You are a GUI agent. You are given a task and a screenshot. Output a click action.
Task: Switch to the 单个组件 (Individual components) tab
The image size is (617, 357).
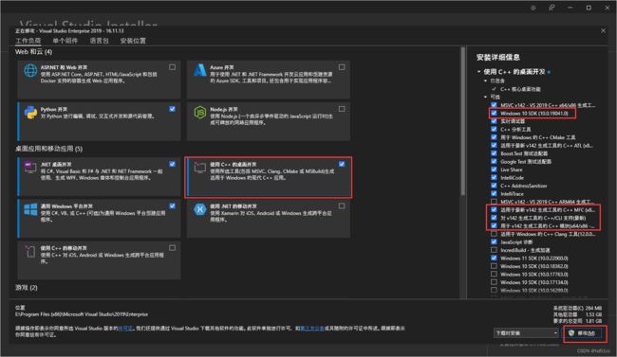pos(65,41)
